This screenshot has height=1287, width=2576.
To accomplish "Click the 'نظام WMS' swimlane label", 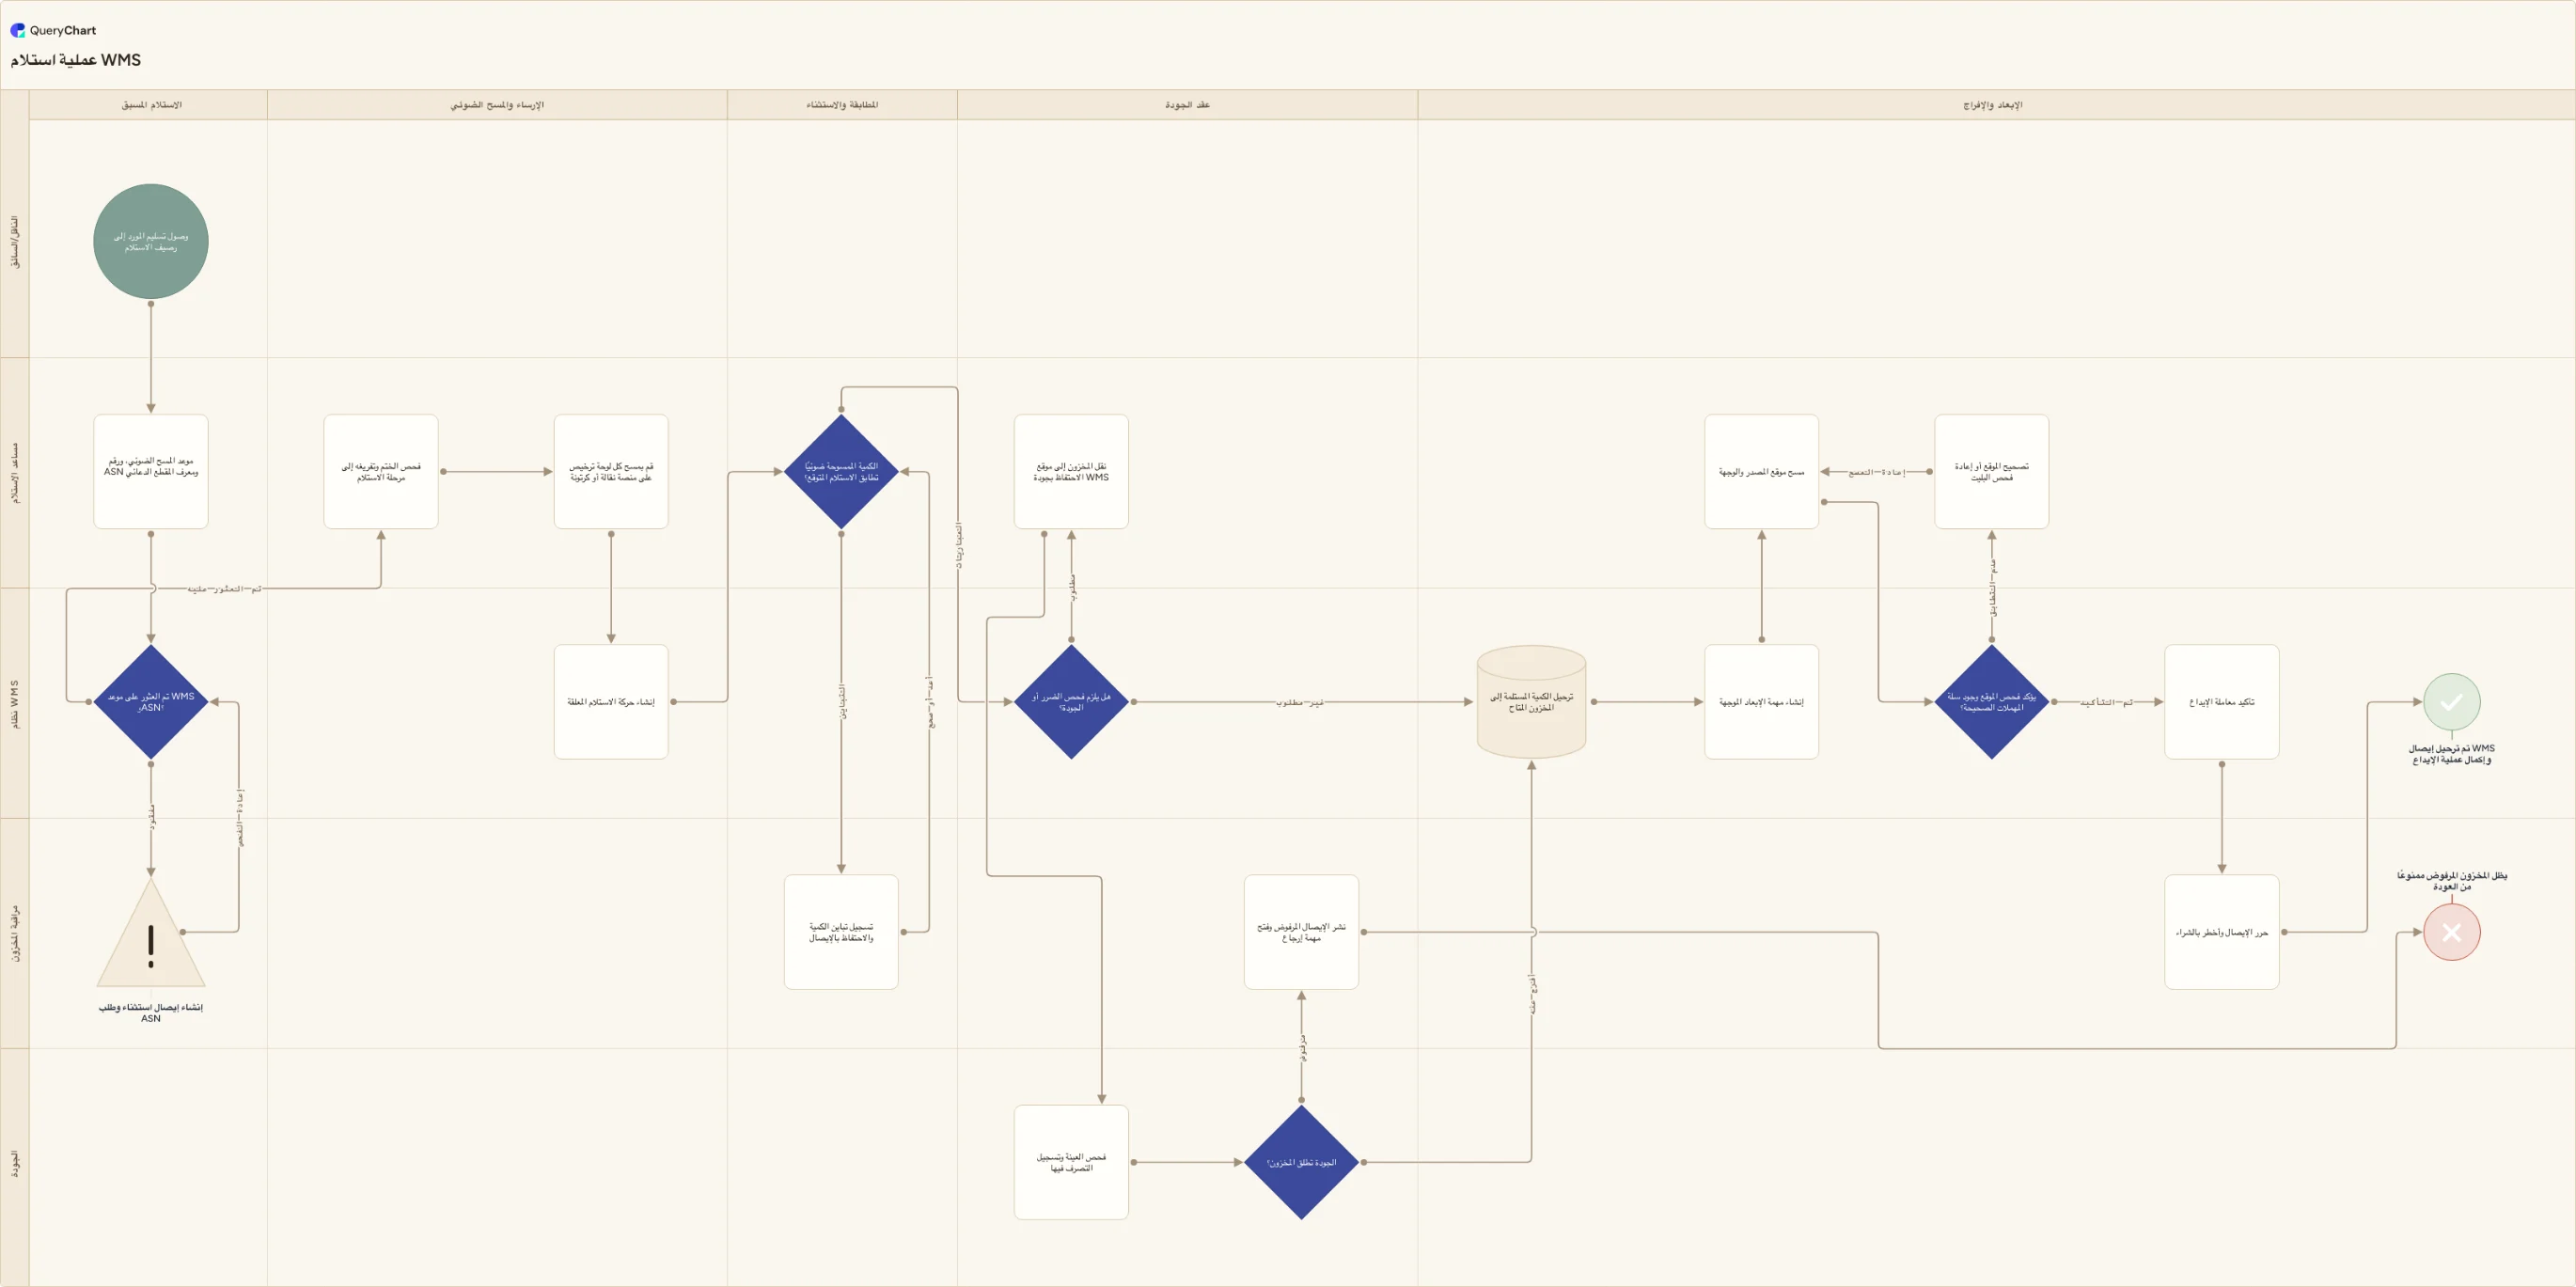I will click(x=15, y=704).
